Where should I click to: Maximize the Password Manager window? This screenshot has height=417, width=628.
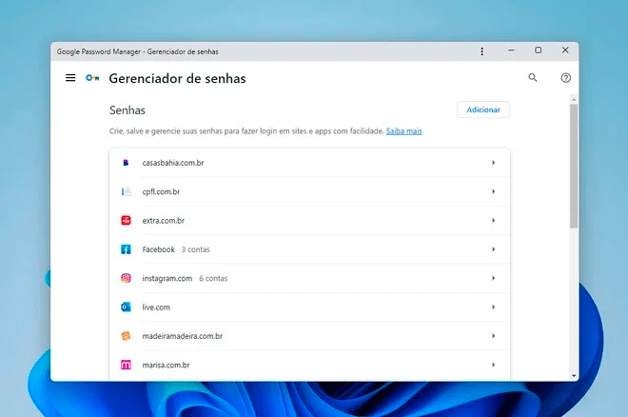[539, 50]
